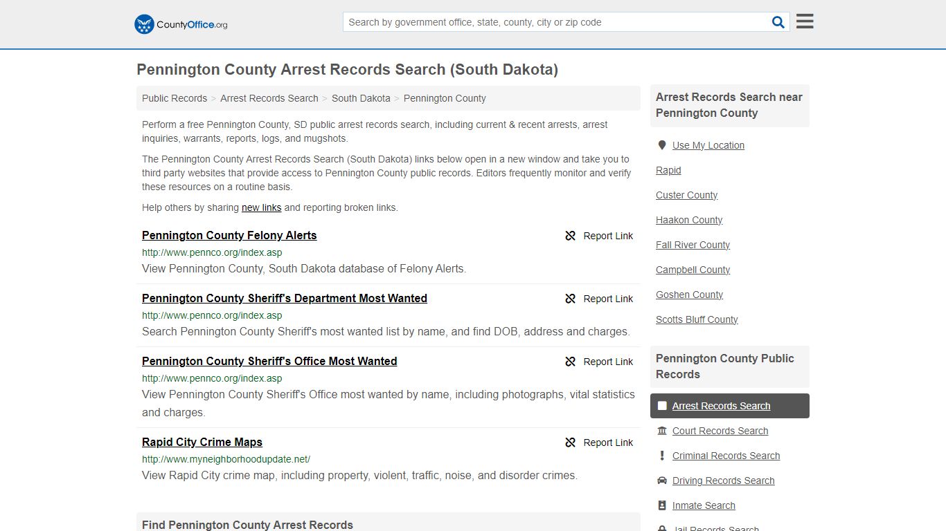Open Rapid nearby search link
Image resolution: width=946 pixels, height=531 pixels.
[668, 170]
